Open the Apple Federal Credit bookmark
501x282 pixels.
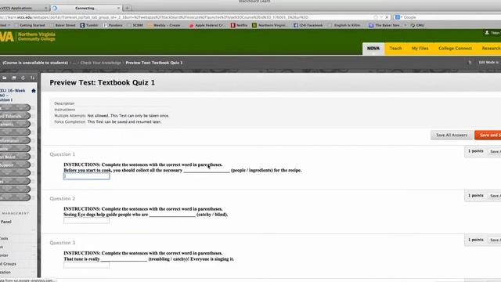[x=207, y=25]
